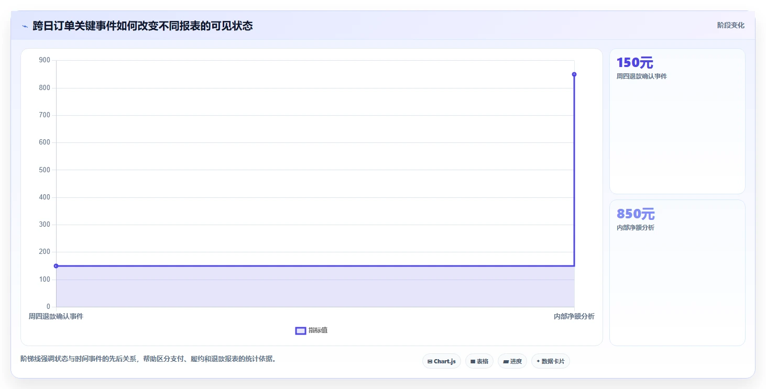Toggle the 指标值 legend swatch
The height and width of the screenshot is (389, 766).
pyautogui.click(x=301, y=330)
